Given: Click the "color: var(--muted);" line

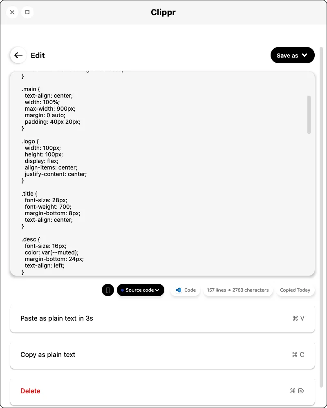Looking at the screenshot, I should click(51, 252).
